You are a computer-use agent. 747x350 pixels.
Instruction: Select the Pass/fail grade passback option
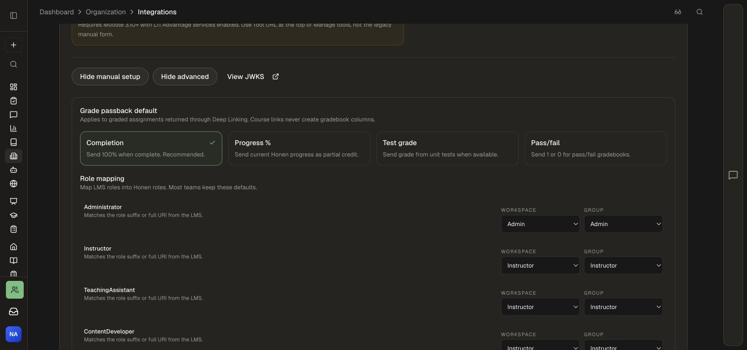pos(596,149)
